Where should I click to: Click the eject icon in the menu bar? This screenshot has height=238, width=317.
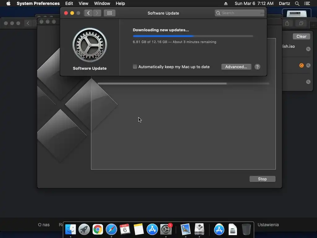pyautogui.click(x=226, y=3)
